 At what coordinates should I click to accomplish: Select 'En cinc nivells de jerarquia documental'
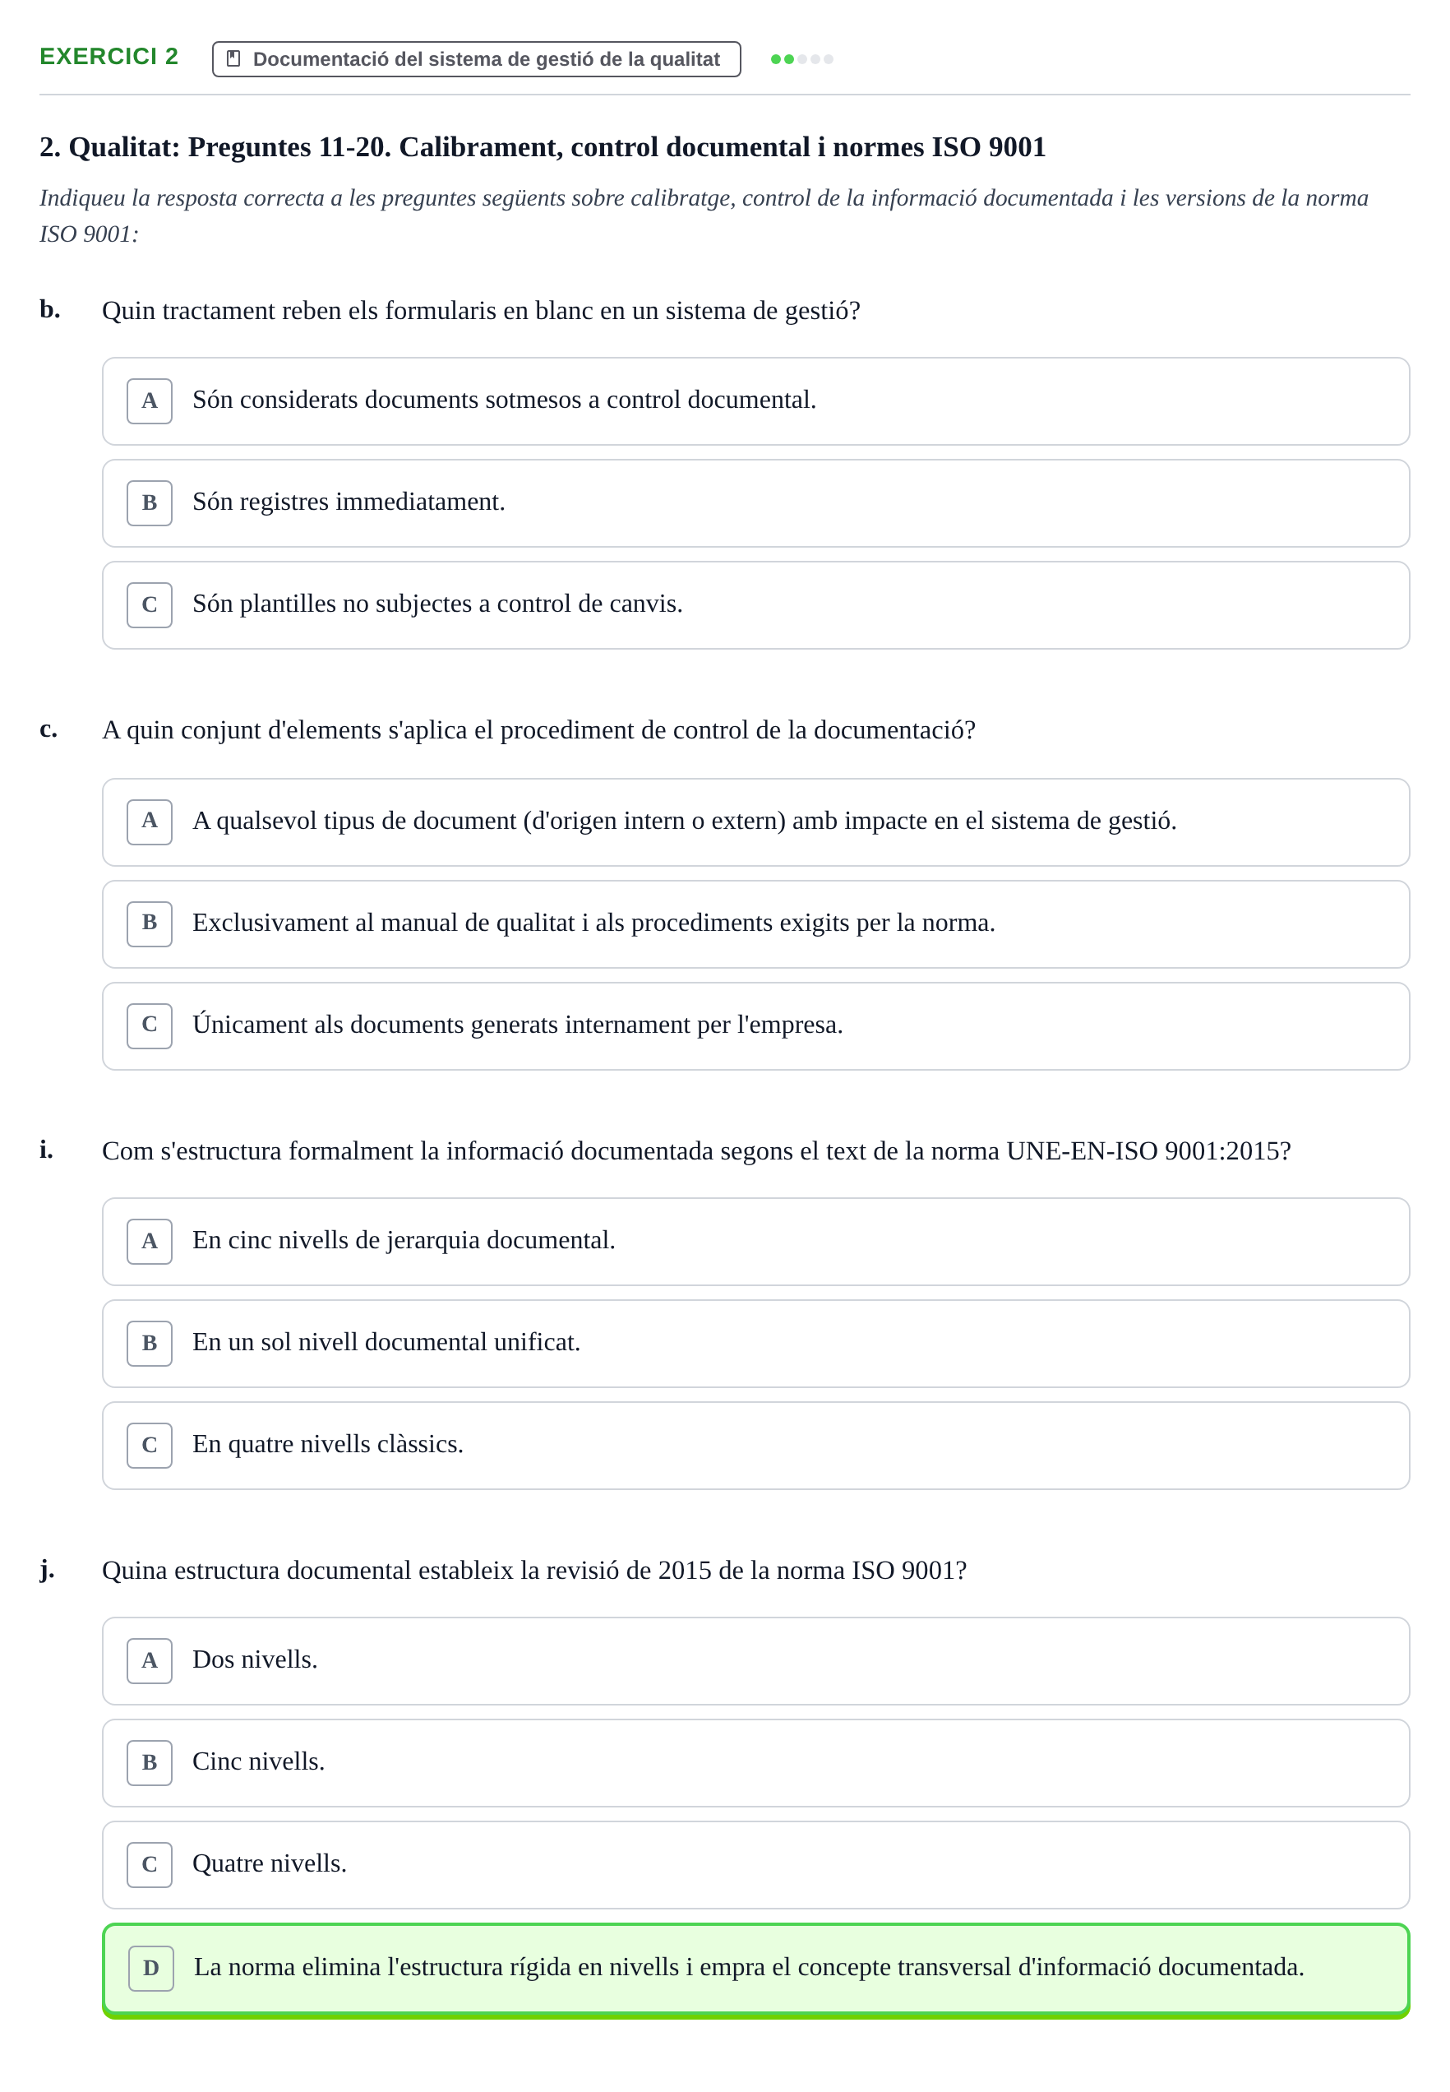[755, 1240]
